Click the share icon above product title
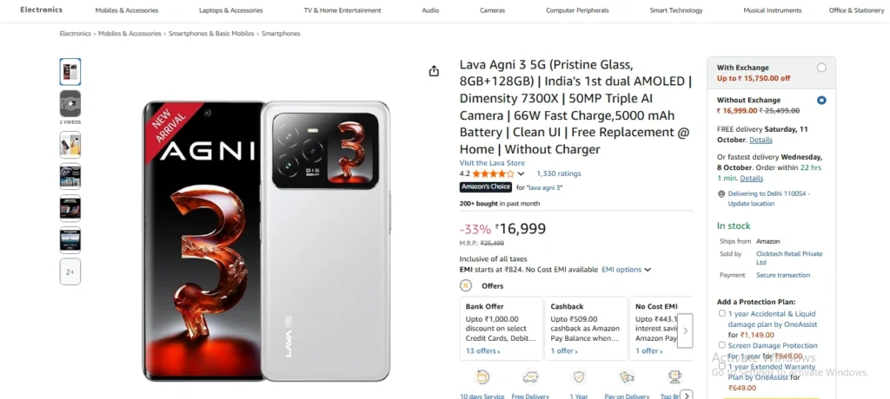The height and width of the screenshot is (399, 890). [x=434, y=71]
